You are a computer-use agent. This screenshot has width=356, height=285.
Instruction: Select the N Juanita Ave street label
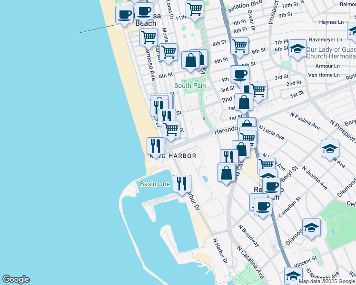(x=315, y=178)
